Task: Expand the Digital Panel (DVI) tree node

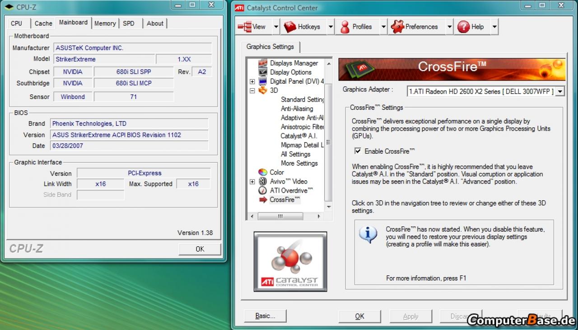Action: (x=252, y=82)
